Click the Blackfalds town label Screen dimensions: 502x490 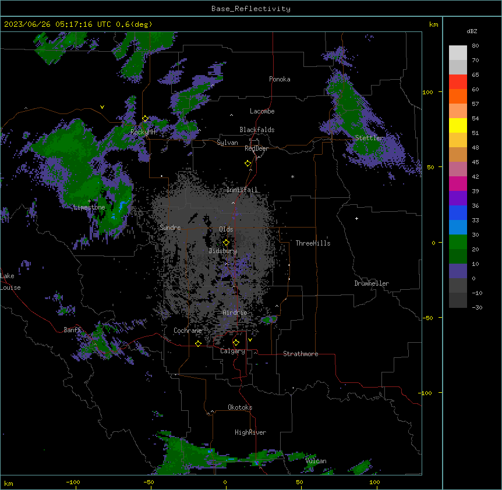point(257,130)
